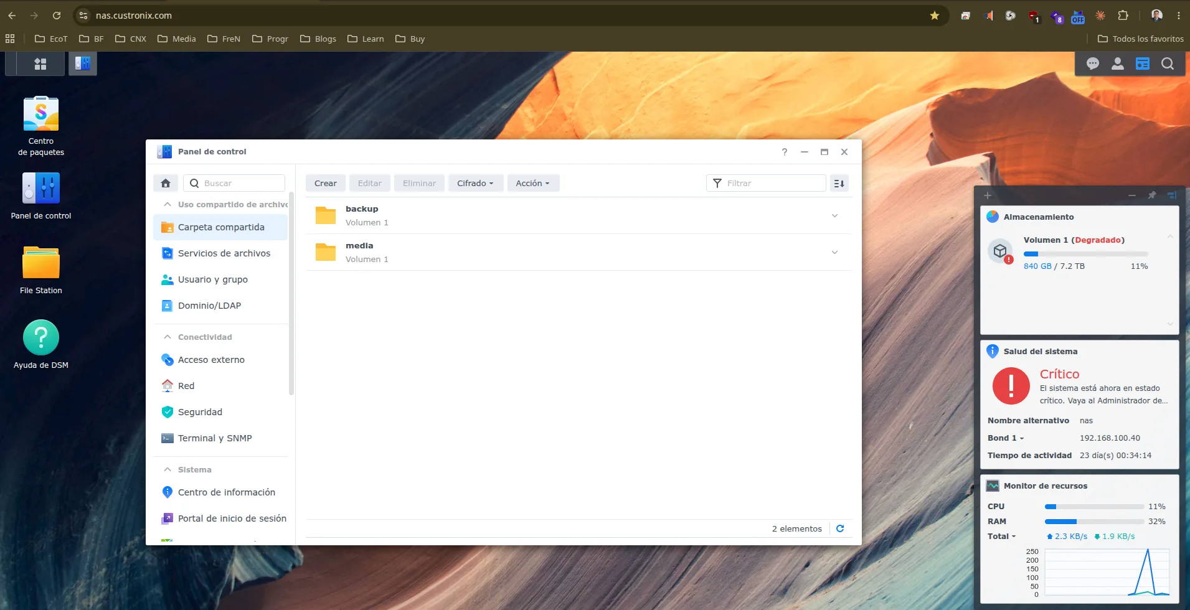The image size is (1190, 610).
Task: Click sort order icon next to Filtrar
Action: click(x=839, y=183)
